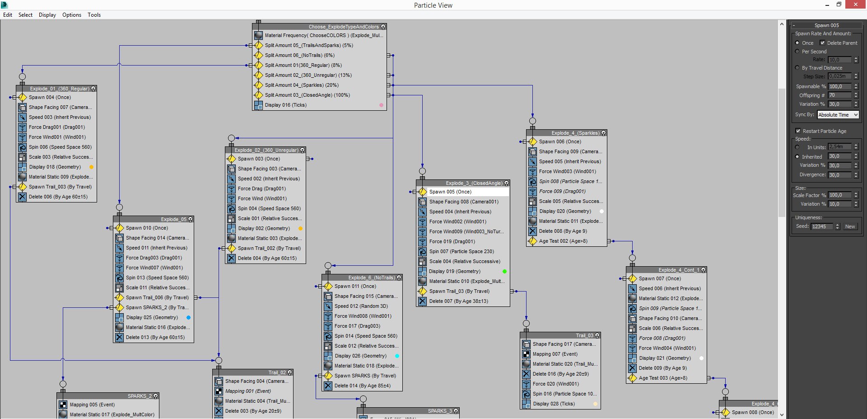
Task: Click the Force Drag001 operator icon
Action: point(22,127)
